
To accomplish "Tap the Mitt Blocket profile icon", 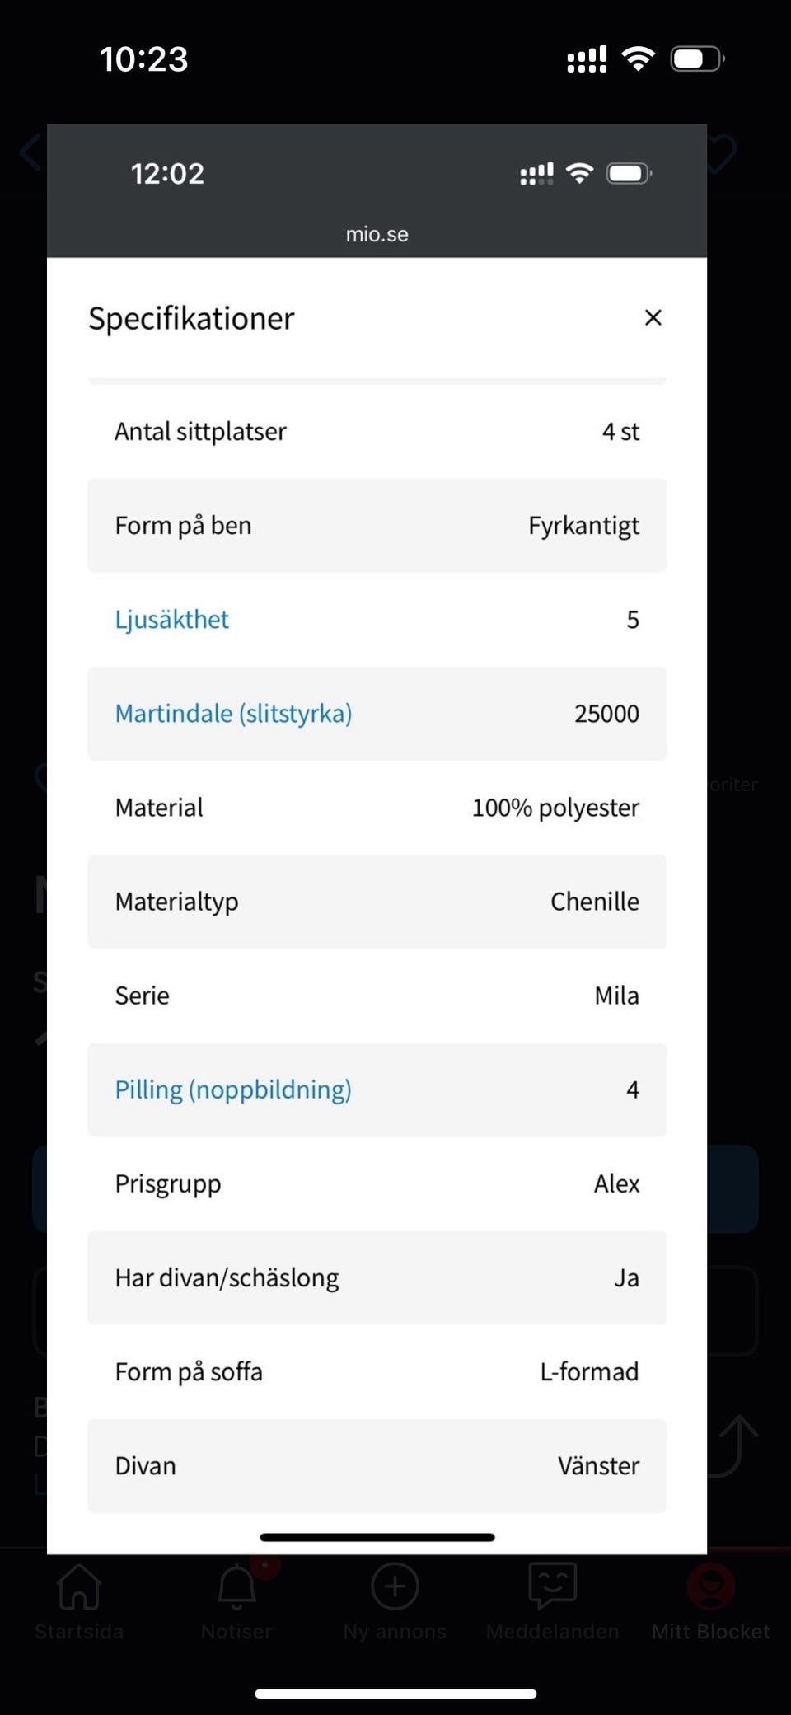I will coord(710,1585).
